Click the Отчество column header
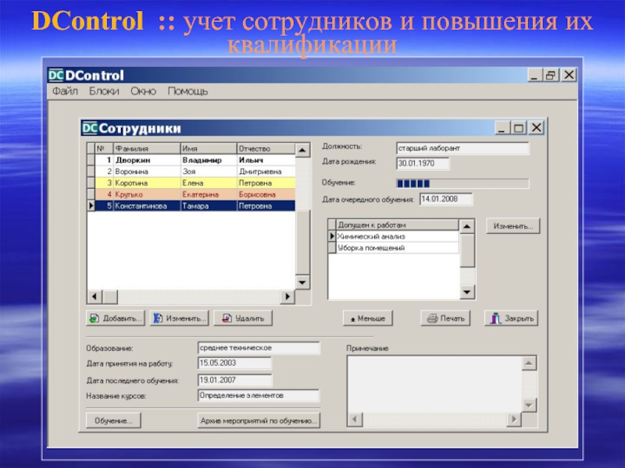Screen dimensions: 625x468 [x=266, y=148]
